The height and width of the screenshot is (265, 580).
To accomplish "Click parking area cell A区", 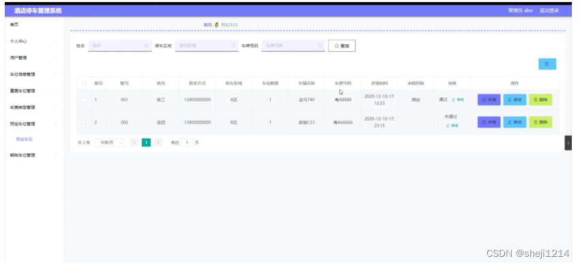I will tap(234, 99).
